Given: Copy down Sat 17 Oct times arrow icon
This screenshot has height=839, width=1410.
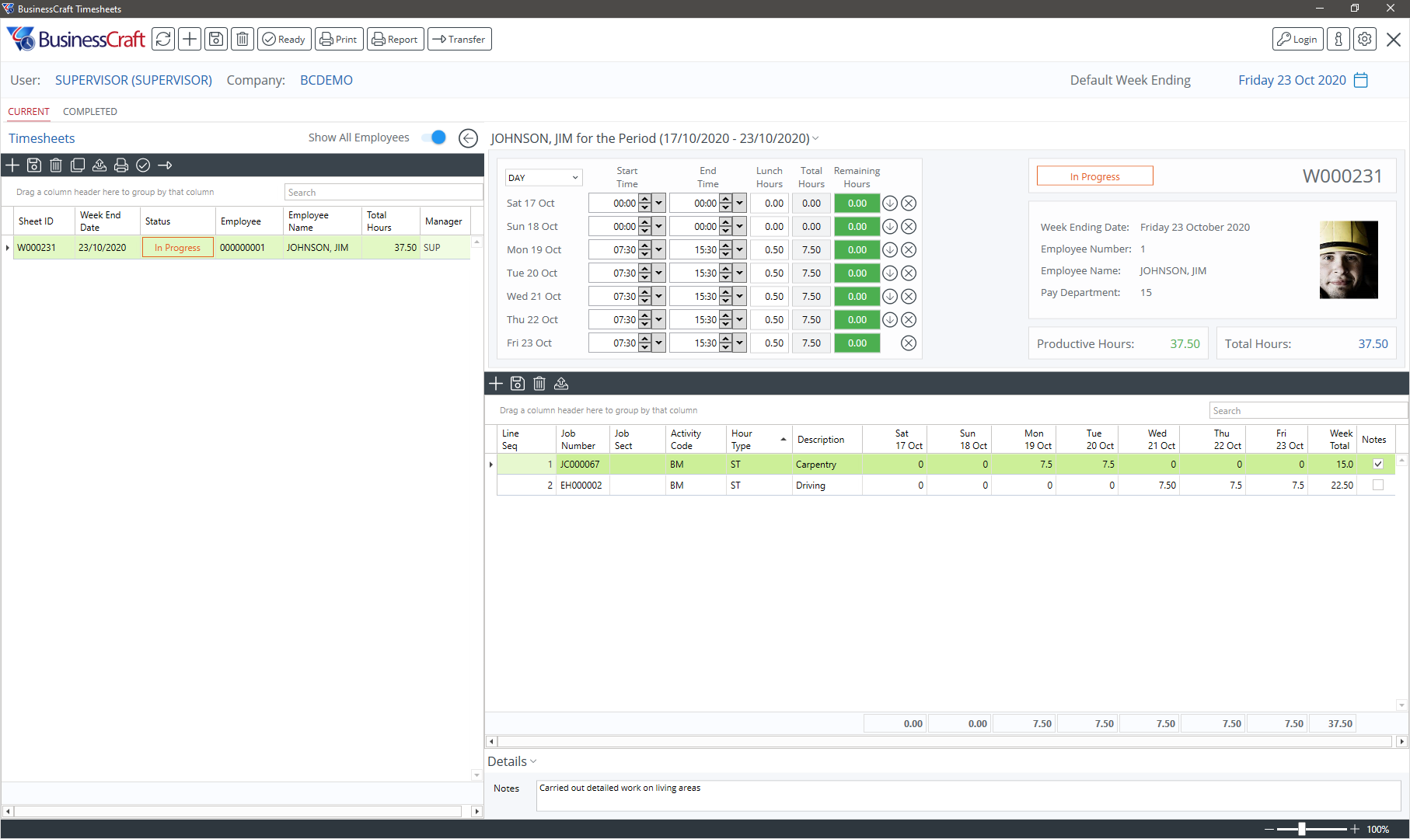Looking at the screenshot, I should pos(890,204).
